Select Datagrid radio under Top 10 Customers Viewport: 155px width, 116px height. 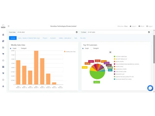tap(91, 48)
